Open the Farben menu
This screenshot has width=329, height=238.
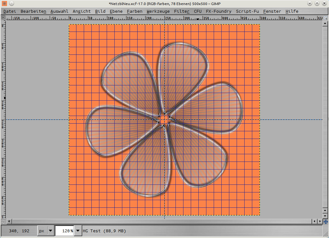pos(134,11)
